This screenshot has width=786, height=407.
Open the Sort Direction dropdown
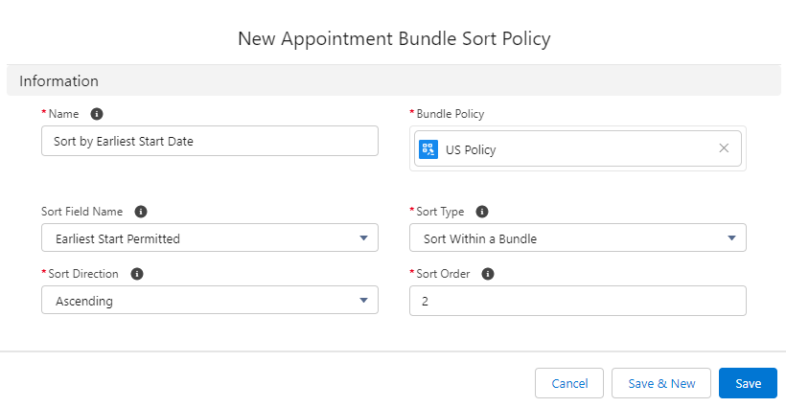(x=210, y=300)
